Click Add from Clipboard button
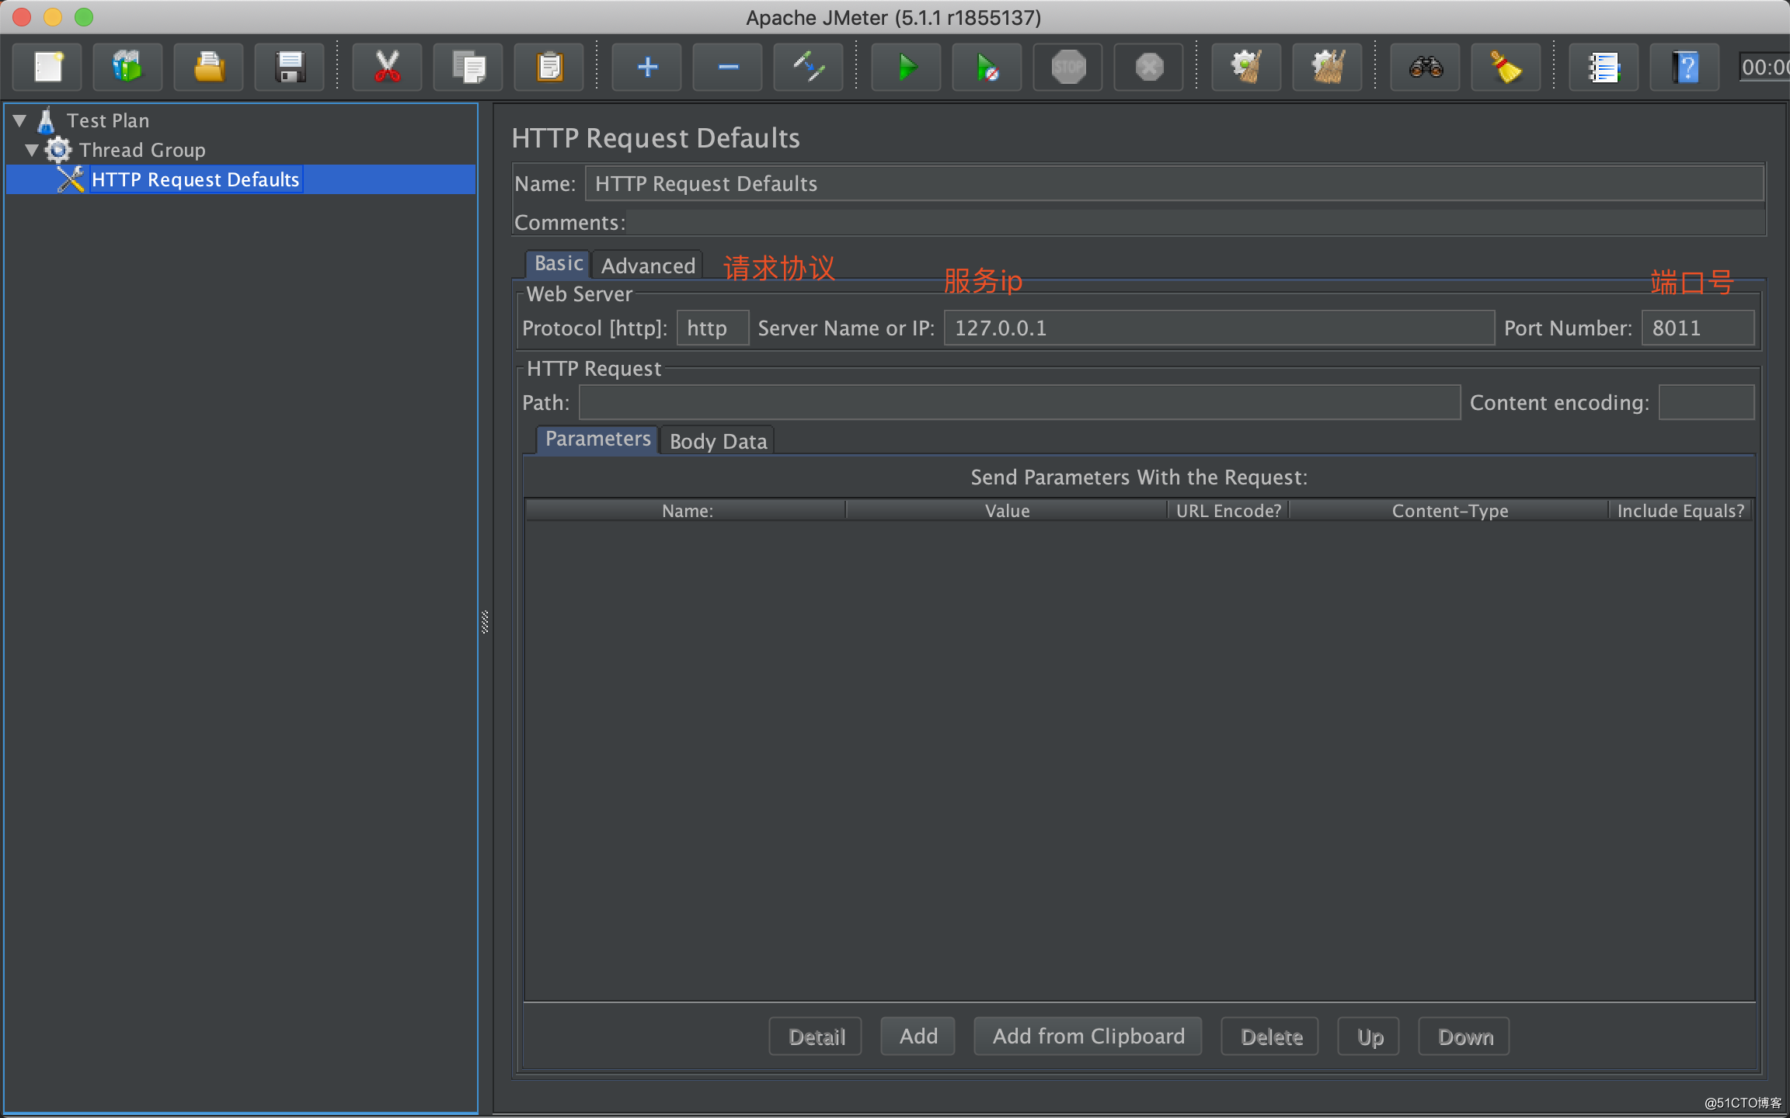This screenshot has width=1790, height=1118. (x=1088, y=1036)
